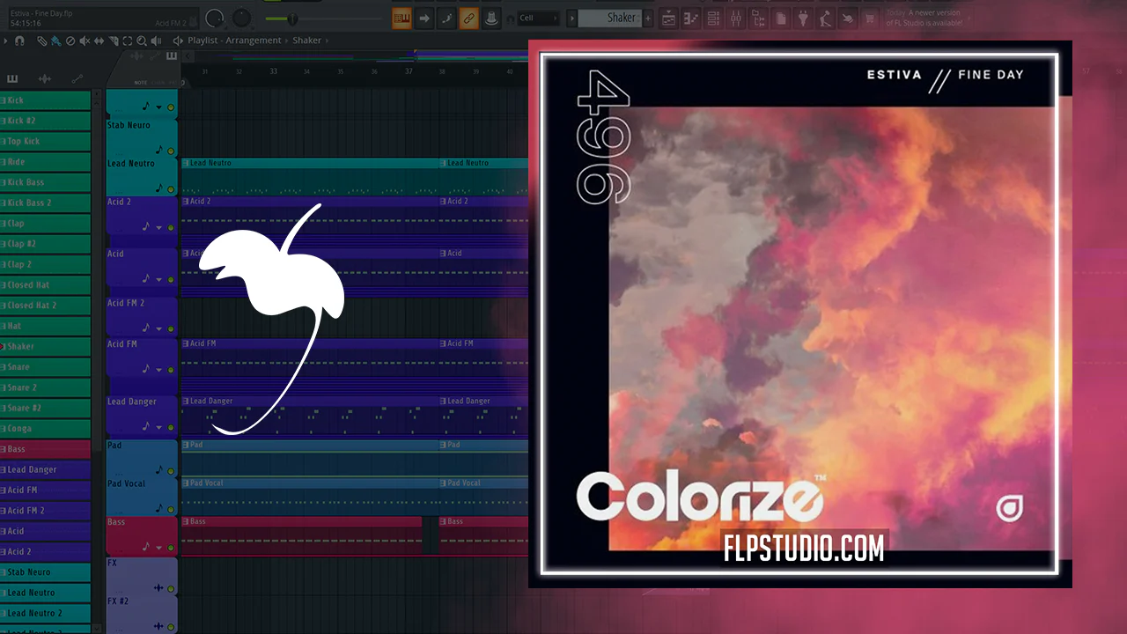Toggle the magnet snap icon in playlist toolbar
1127x634 pixels.
tap(19, 41)
